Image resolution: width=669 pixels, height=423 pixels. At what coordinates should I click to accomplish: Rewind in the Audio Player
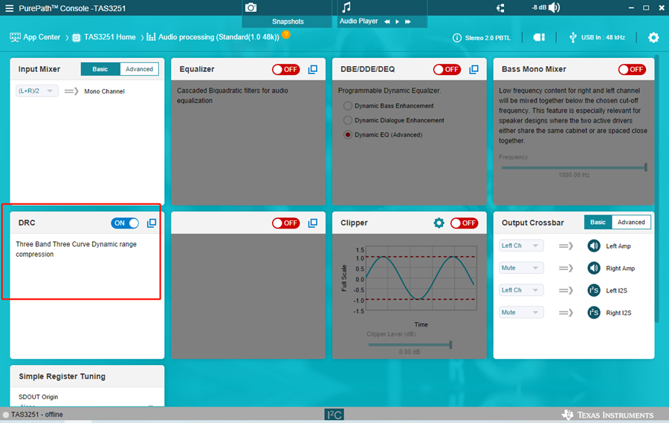click(x=387, y=22)
